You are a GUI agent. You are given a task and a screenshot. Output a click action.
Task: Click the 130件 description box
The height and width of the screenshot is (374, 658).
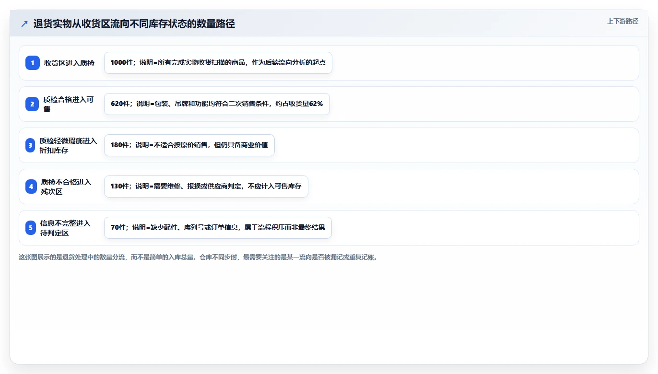click(206, 187)
